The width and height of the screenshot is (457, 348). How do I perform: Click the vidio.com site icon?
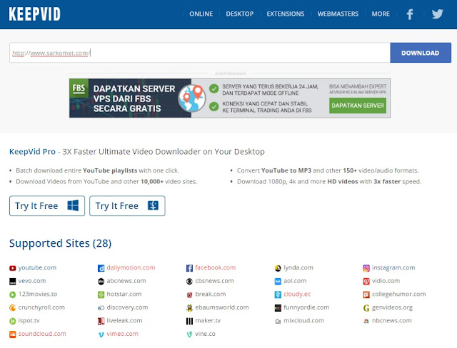pyautogui.click(x=366, y=282)
